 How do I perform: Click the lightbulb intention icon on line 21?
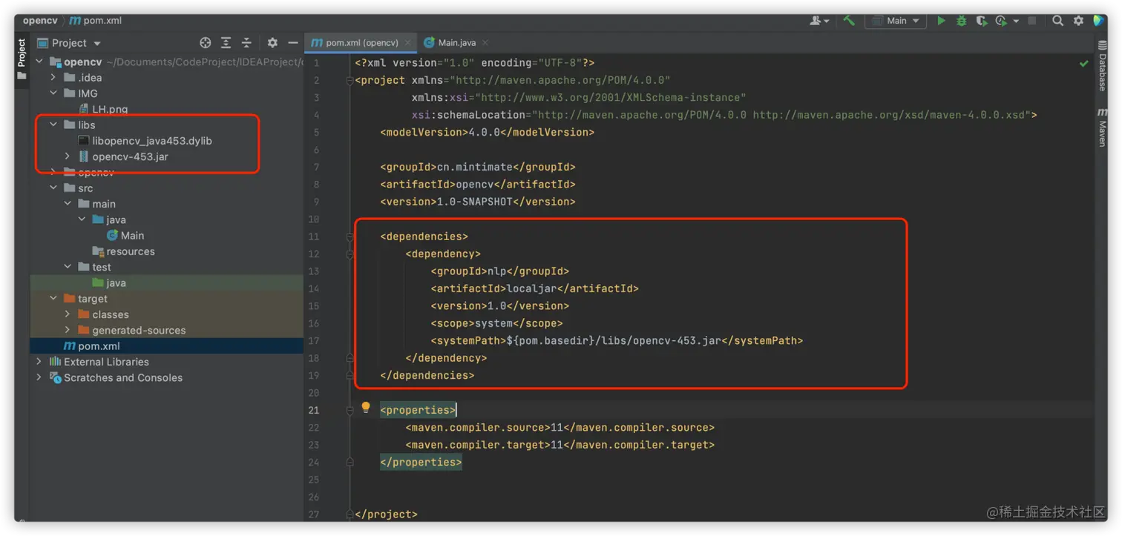pos(366,407)
